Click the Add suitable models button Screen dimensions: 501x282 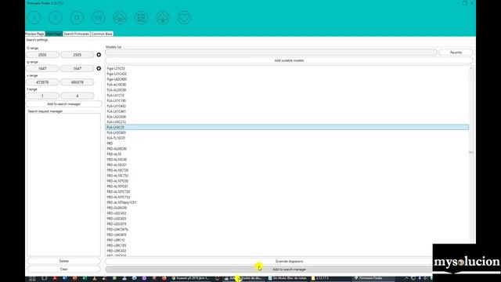[x=289, y=60]
